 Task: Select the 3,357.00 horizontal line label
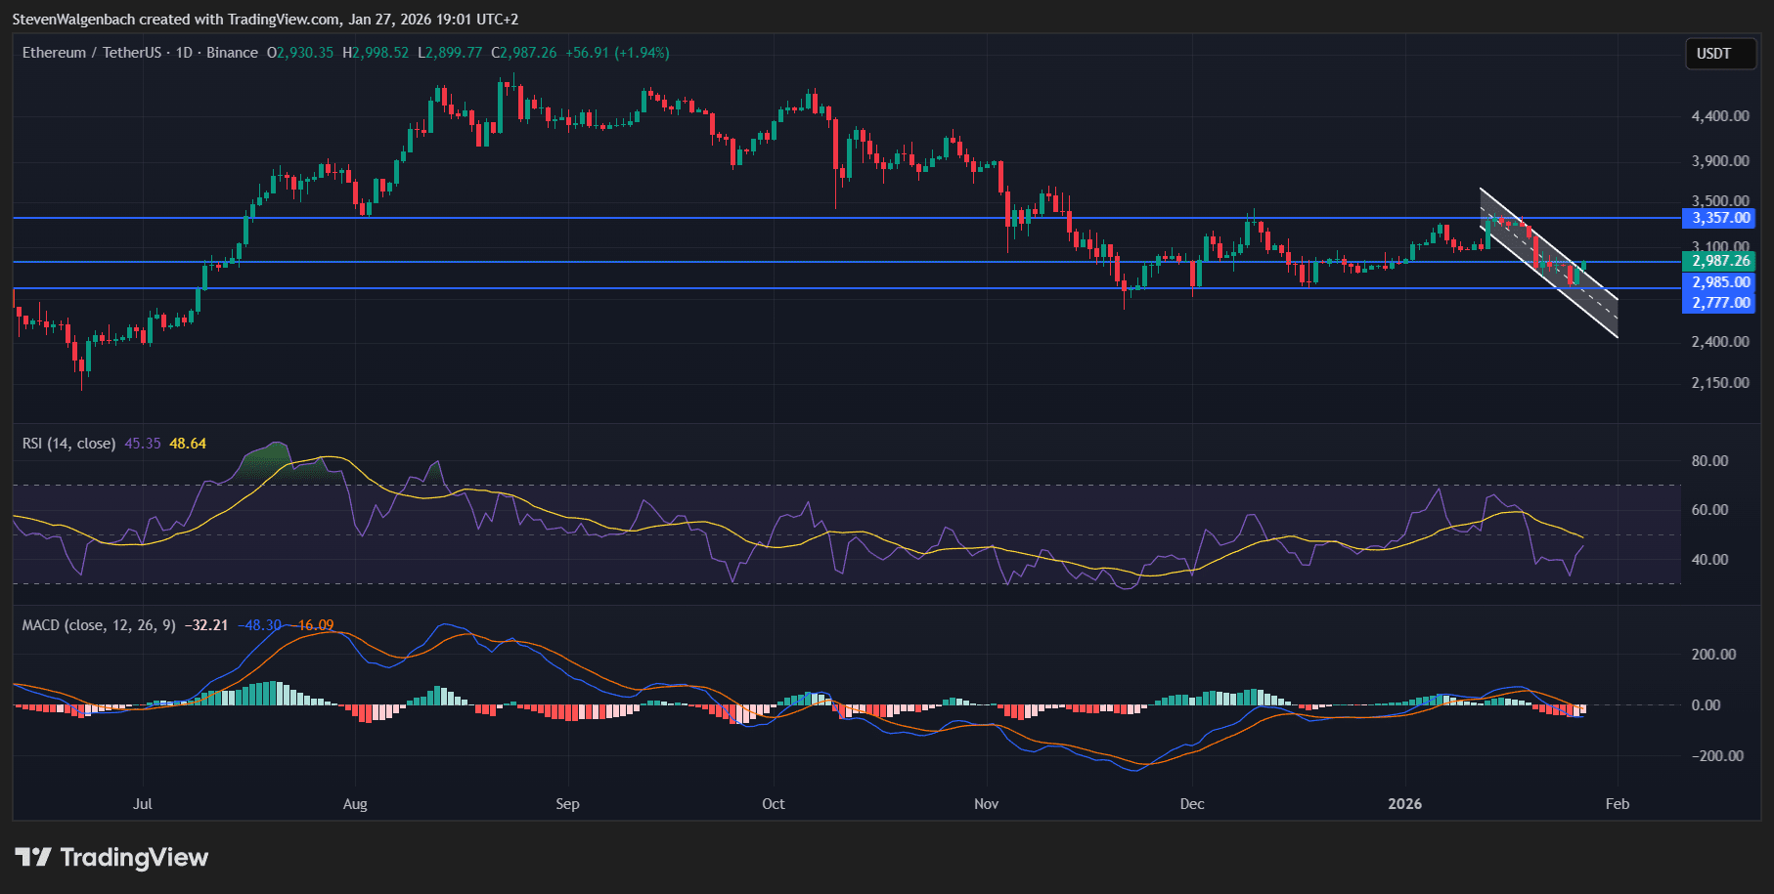point(1720,219)
